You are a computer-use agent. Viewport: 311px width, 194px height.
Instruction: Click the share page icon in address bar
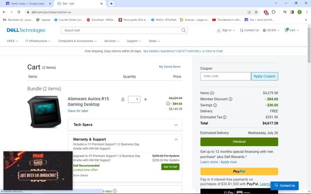pyautogui.click(x=249, y=12)
